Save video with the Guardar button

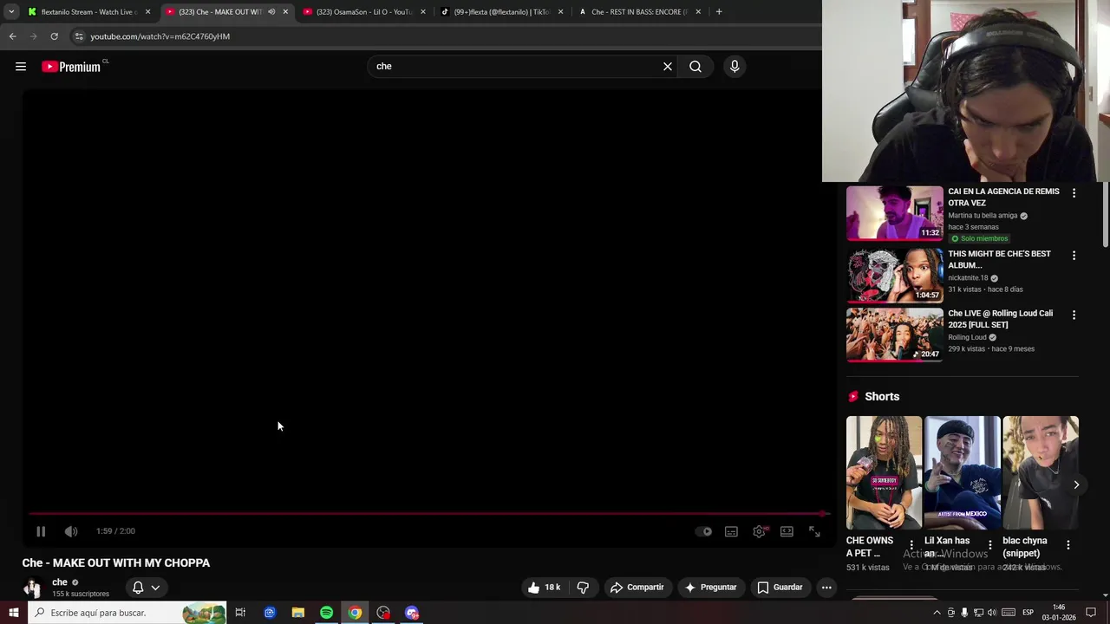(780, 588)
